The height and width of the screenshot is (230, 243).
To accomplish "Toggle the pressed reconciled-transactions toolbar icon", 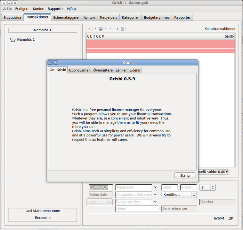I will click(x=122, y=29).
